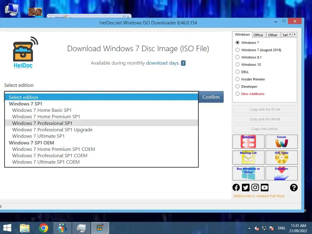This screenshot has width=312, height=234.
Task: Choose Windows 7 Ultimate SP1
Action: pyautogui.click(x=101, y=136)
